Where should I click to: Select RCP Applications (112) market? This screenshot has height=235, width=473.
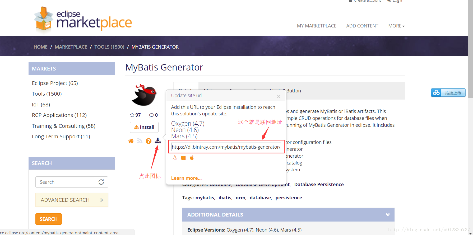tap(59, 115)
